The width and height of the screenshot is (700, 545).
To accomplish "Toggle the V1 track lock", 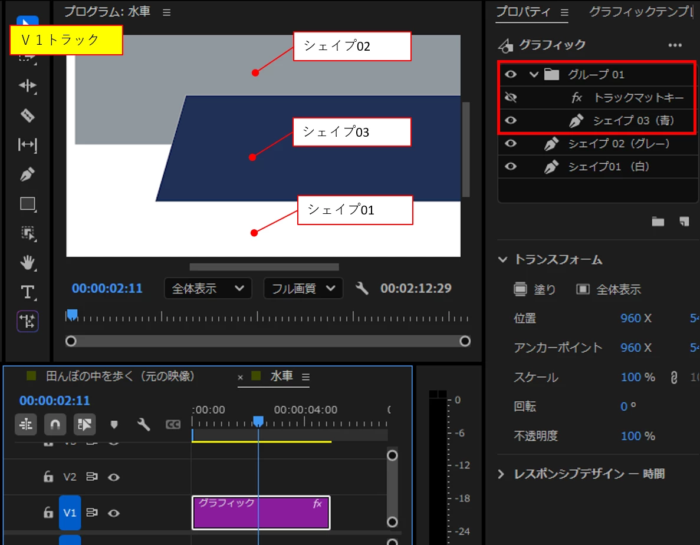I will point(48,512).
